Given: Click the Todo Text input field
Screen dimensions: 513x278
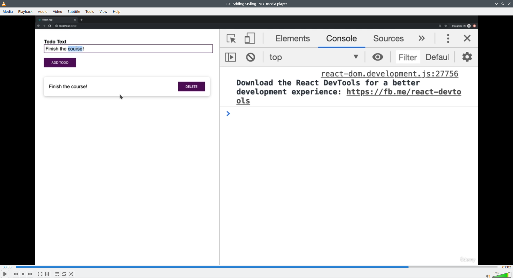Looking at the screenshot, I should click(x=128, y=49).
